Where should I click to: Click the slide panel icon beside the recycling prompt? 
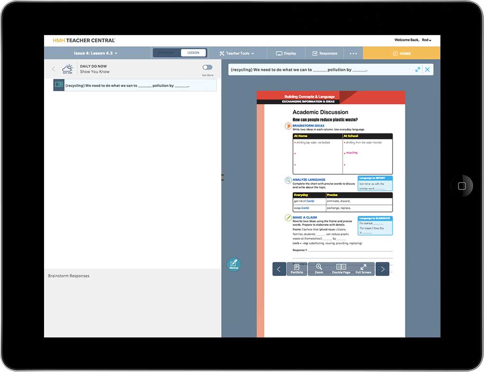pyautogui.click(x=59, y=85)
